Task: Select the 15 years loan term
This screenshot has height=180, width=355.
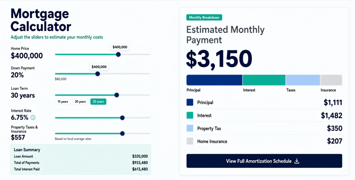Action: (x=63, y=102)
